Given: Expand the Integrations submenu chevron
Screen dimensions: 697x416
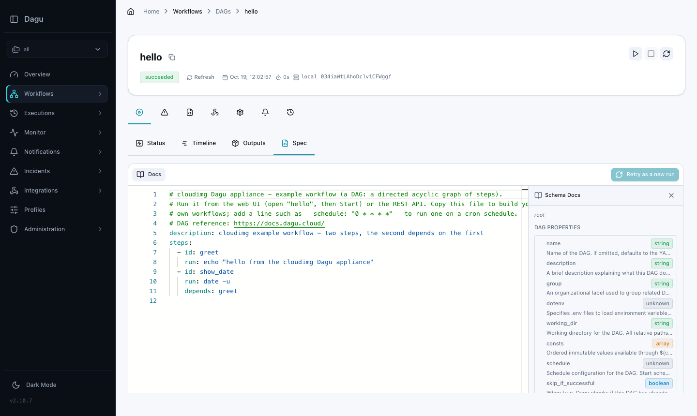Looking at the screenshot, I should (100, 191).
